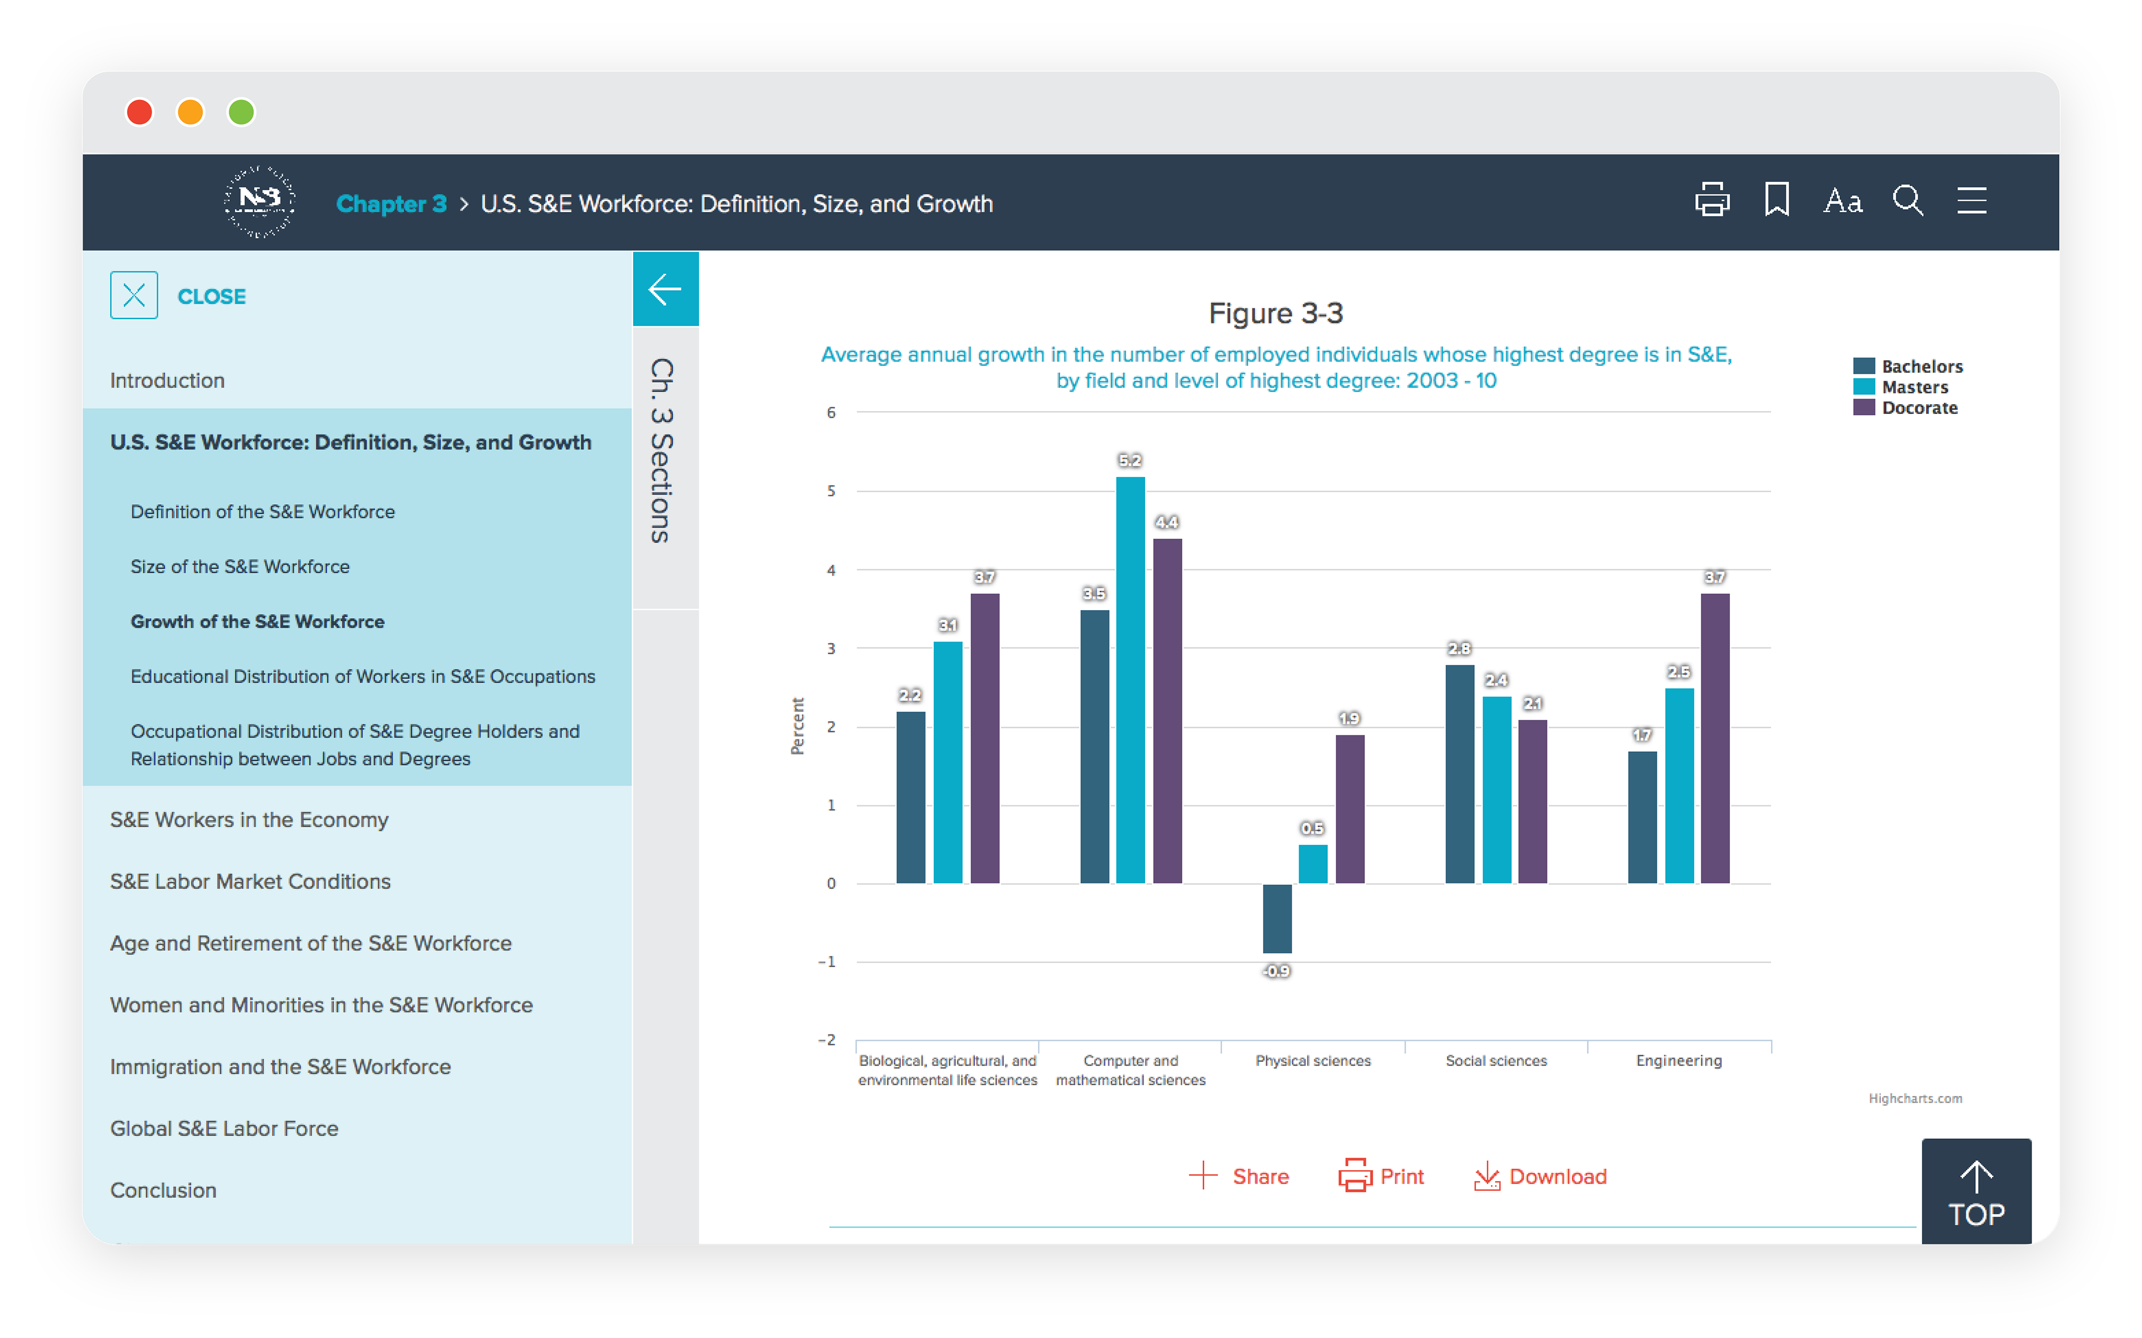The image size is (2142, 1338).
Task: Open Global S&E Labor Force section
Action: point(224,1129)
